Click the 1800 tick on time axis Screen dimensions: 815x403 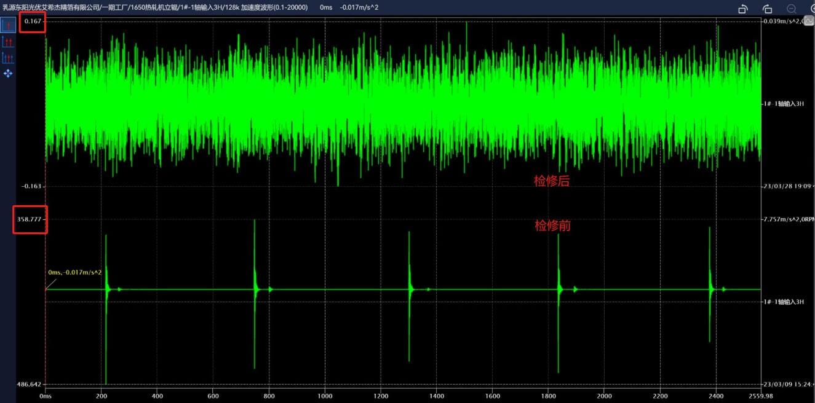click(548, 396)
